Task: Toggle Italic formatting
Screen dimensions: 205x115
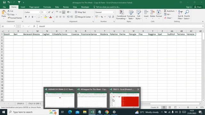Action: tap(29, 17)
